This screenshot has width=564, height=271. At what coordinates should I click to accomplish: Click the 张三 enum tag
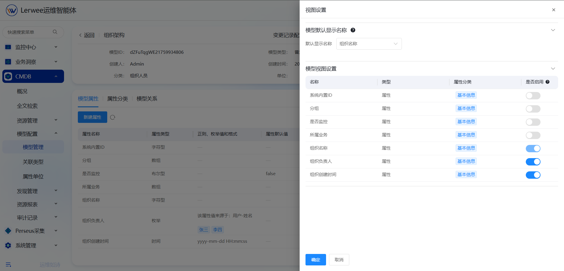point(204,230)
